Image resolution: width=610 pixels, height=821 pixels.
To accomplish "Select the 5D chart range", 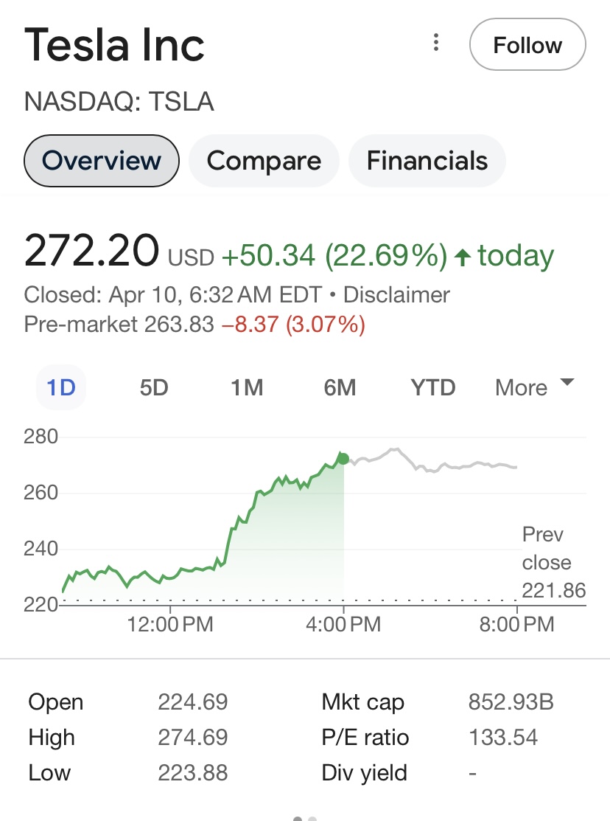I will [154, 387].
